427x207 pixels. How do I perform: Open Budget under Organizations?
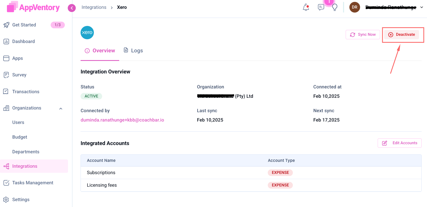pos(20,137)
